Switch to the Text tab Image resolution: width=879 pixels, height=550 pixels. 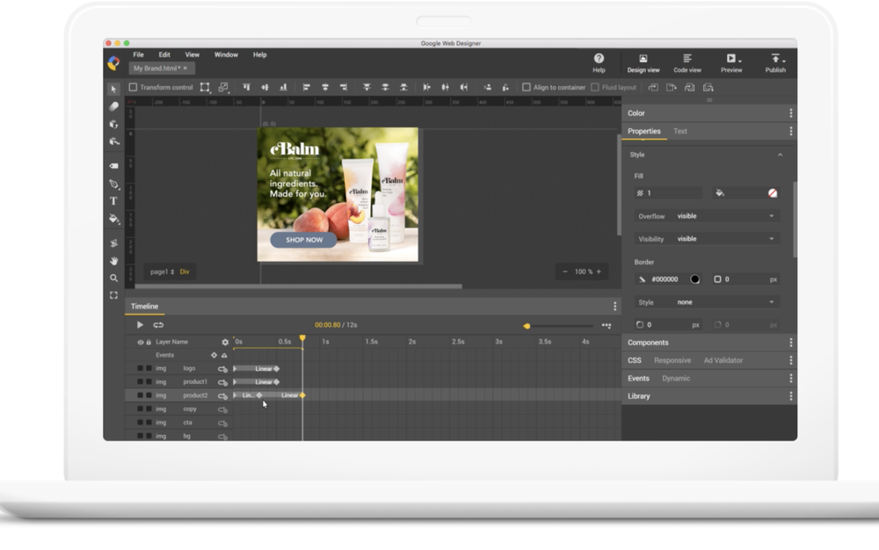point(680,132)
